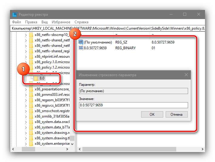The image size is (215, 162).
Task: Expand the x86_regsvcs_b03f5f7f1 key
Action: pyautogui.click(x=26, y=105)
